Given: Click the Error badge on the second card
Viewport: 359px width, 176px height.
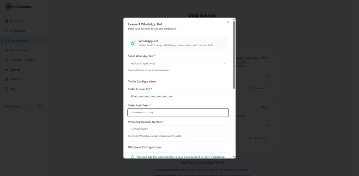Looking at the screenshot, I should [x=265, y=107].
